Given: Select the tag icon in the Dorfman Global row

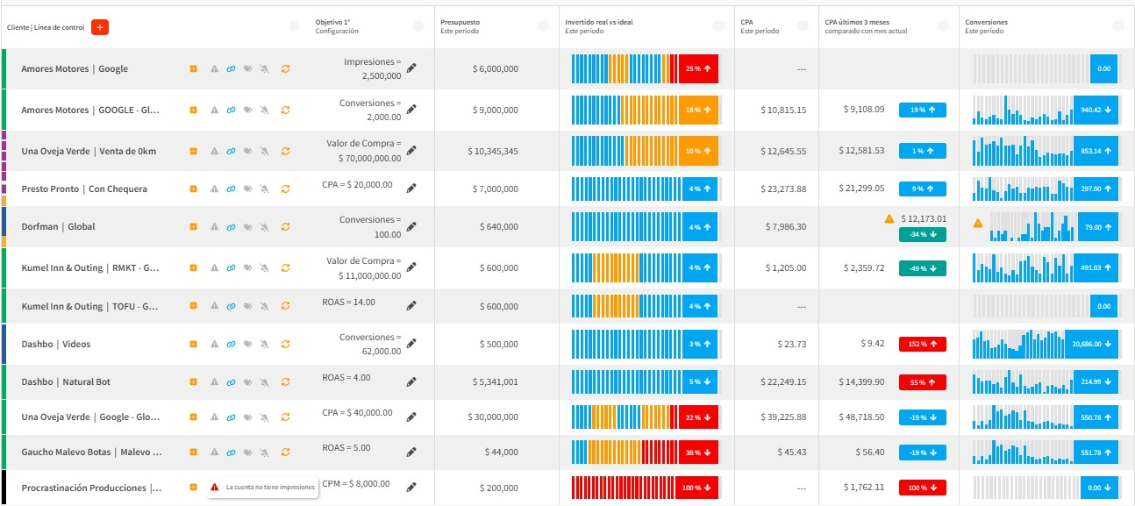Looking at the screenshot, I should click(x=248, y=225).
